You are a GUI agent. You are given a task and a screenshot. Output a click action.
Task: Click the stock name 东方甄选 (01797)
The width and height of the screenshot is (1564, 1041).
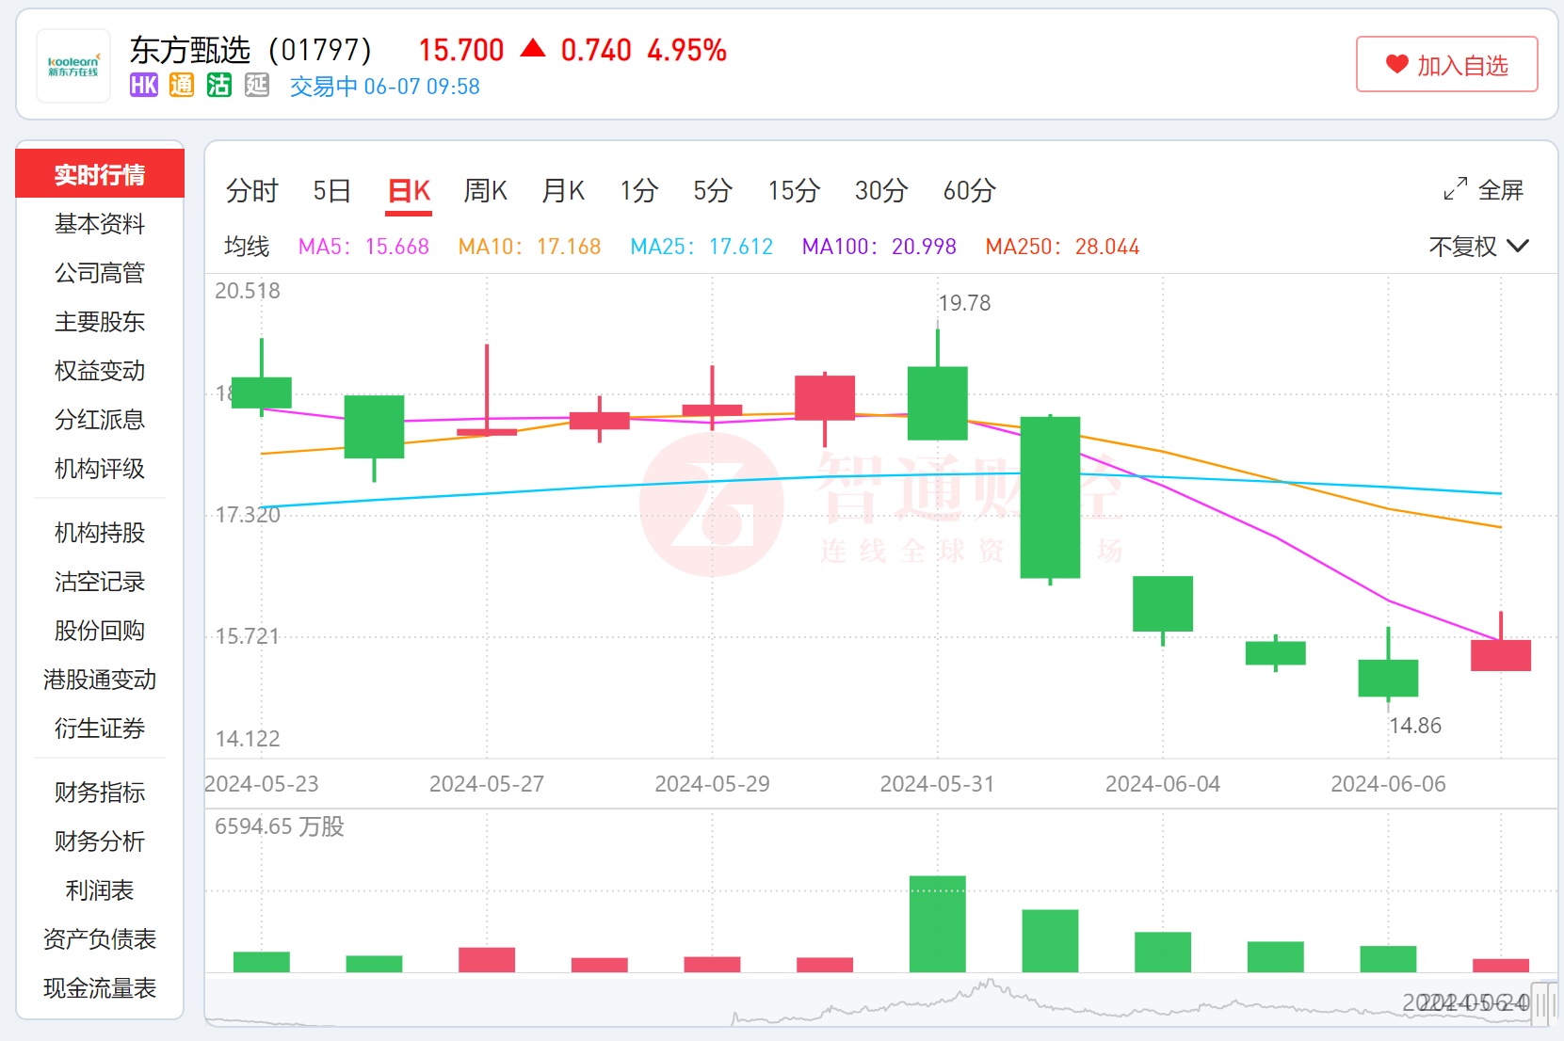point(250,49)
